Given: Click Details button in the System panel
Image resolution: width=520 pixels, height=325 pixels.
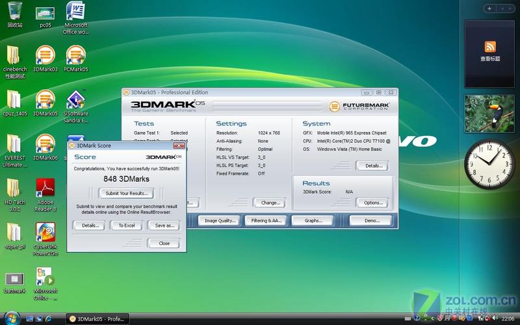Looking at the screenshot, I should tap(373, 166).
